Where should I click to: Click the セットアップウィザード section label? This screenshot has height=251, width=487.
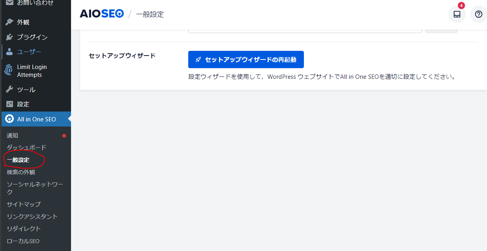point(122,56)
